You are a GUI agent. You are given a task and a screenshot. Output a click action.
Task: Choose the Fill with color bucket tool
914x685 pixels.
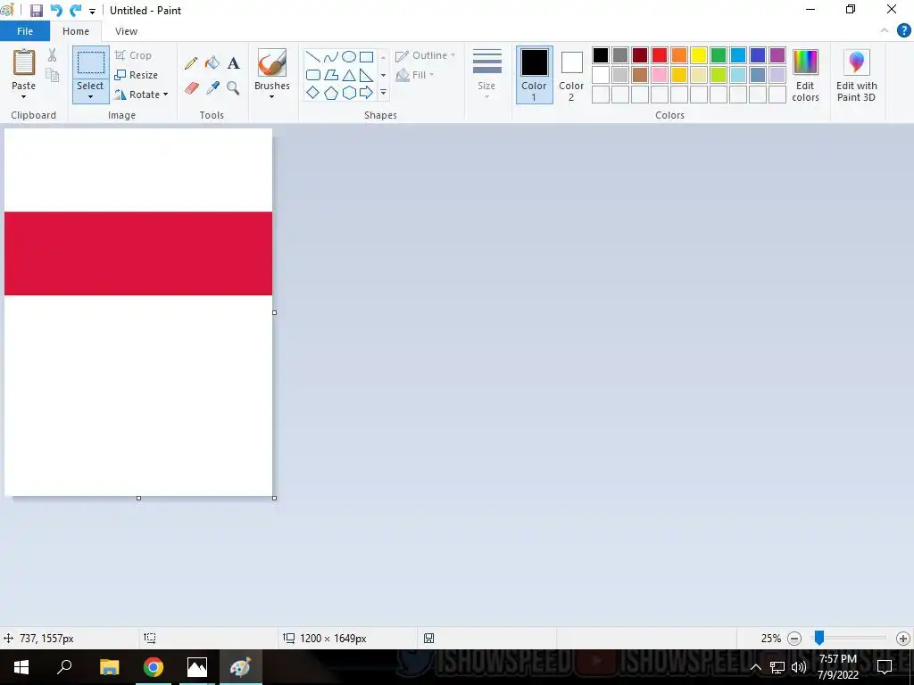click(x=212, y=63)
